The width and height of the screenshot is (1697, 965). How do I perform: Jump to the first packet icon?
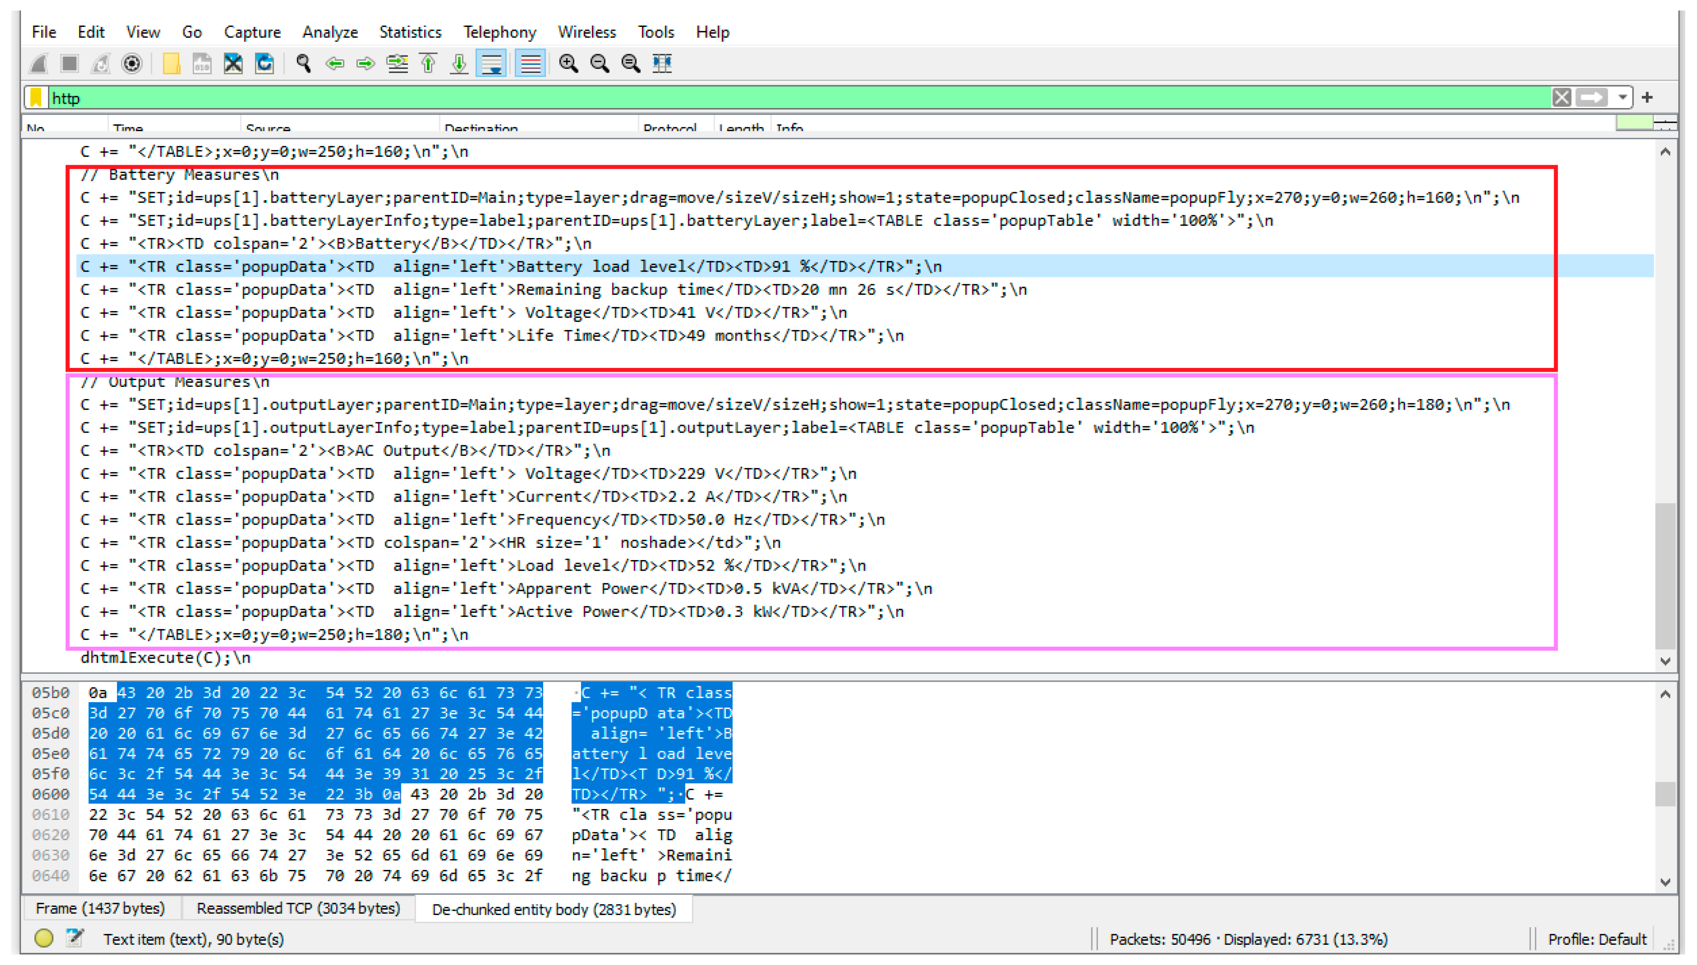428,63
